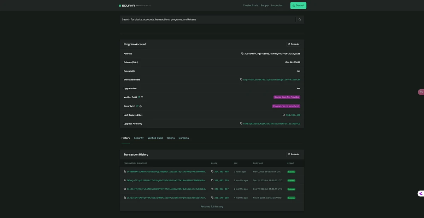Refresh the Program Account panel

293,44
